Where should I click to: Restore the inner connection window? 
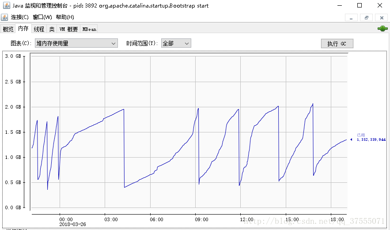(367, 18)
